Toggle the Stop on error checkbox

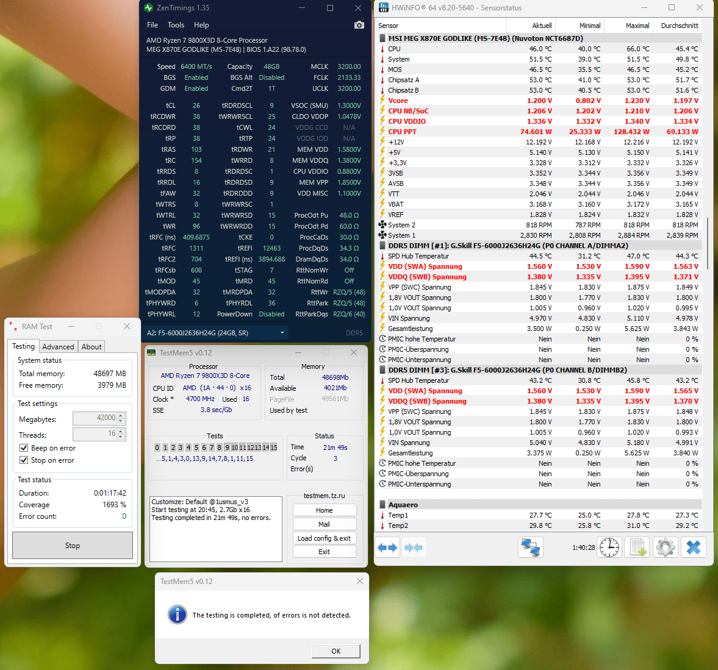tap(24, 460)
